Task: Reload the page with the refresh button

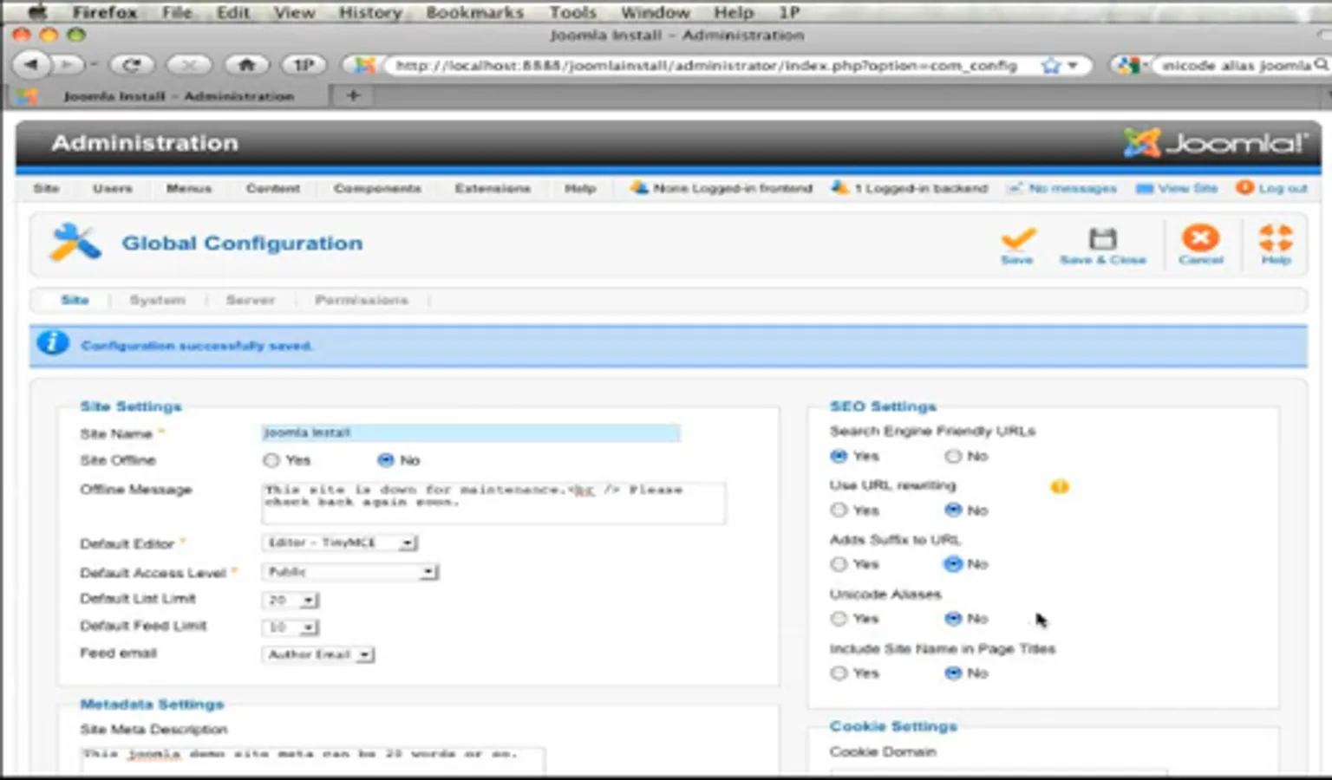Action: (132, 65)
